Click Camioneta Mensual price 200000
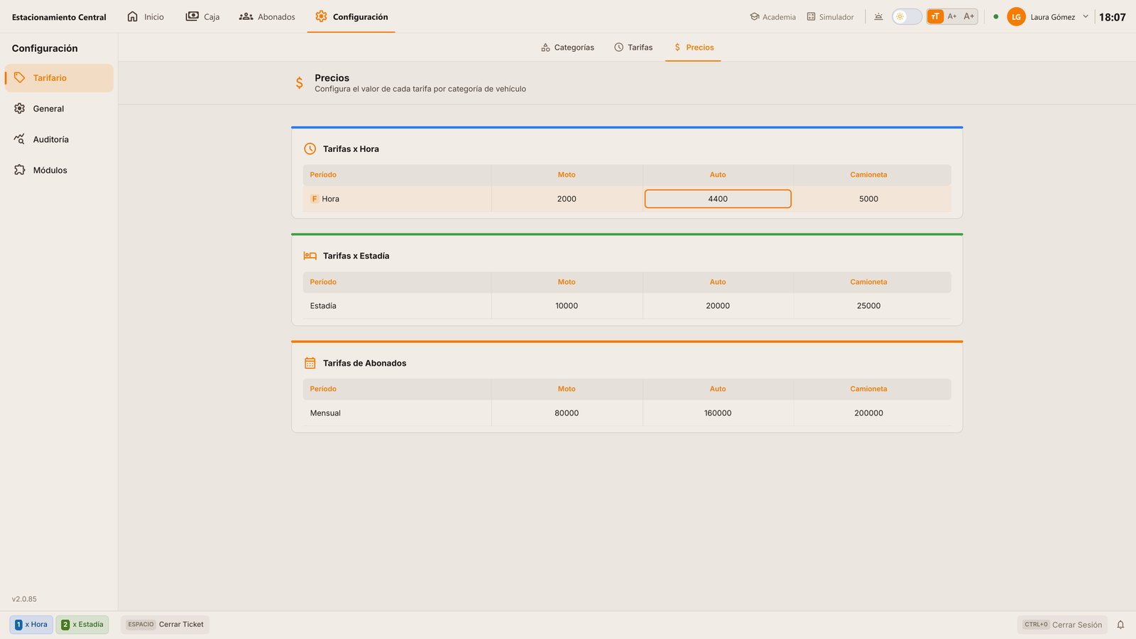1136x639 pixels. click(869, 413)
